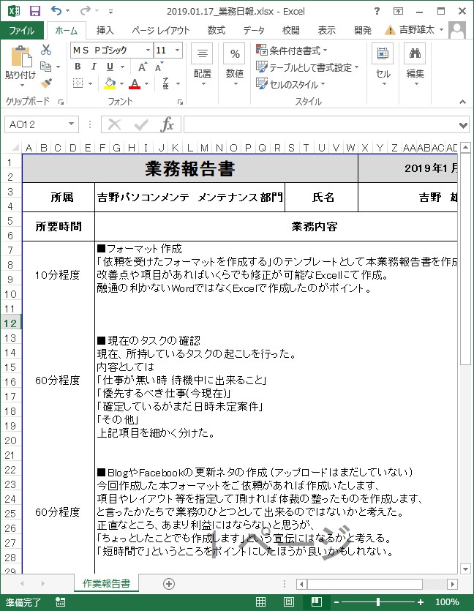Screen dimensions: 474x611
Task: Click the macro recording icon in status bar
Action: 61,602
